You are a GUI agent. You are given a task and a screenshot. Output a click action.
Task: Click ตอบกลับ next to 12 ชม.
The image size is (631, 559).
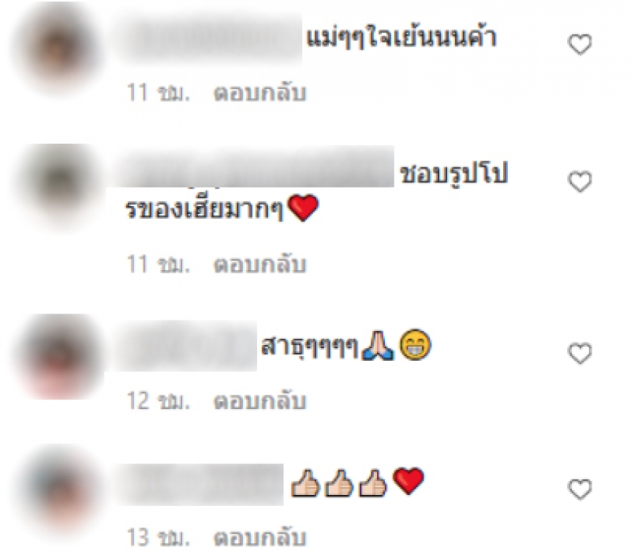[259, 401]
